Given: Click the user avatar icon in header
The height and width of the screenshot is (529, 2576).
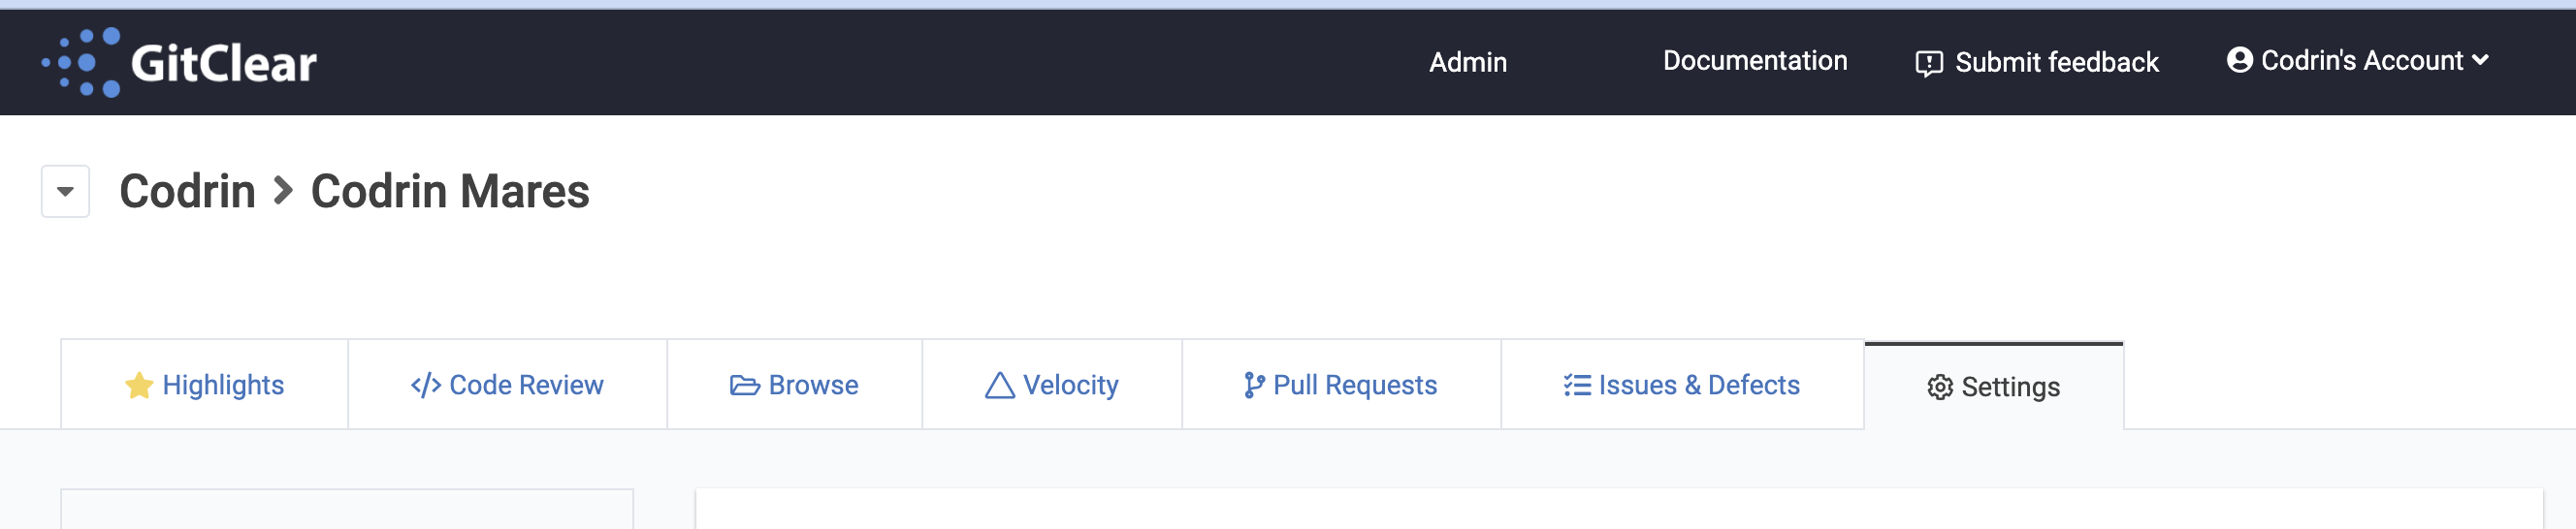Looking at the screenshot, I should pos(2240,60).
